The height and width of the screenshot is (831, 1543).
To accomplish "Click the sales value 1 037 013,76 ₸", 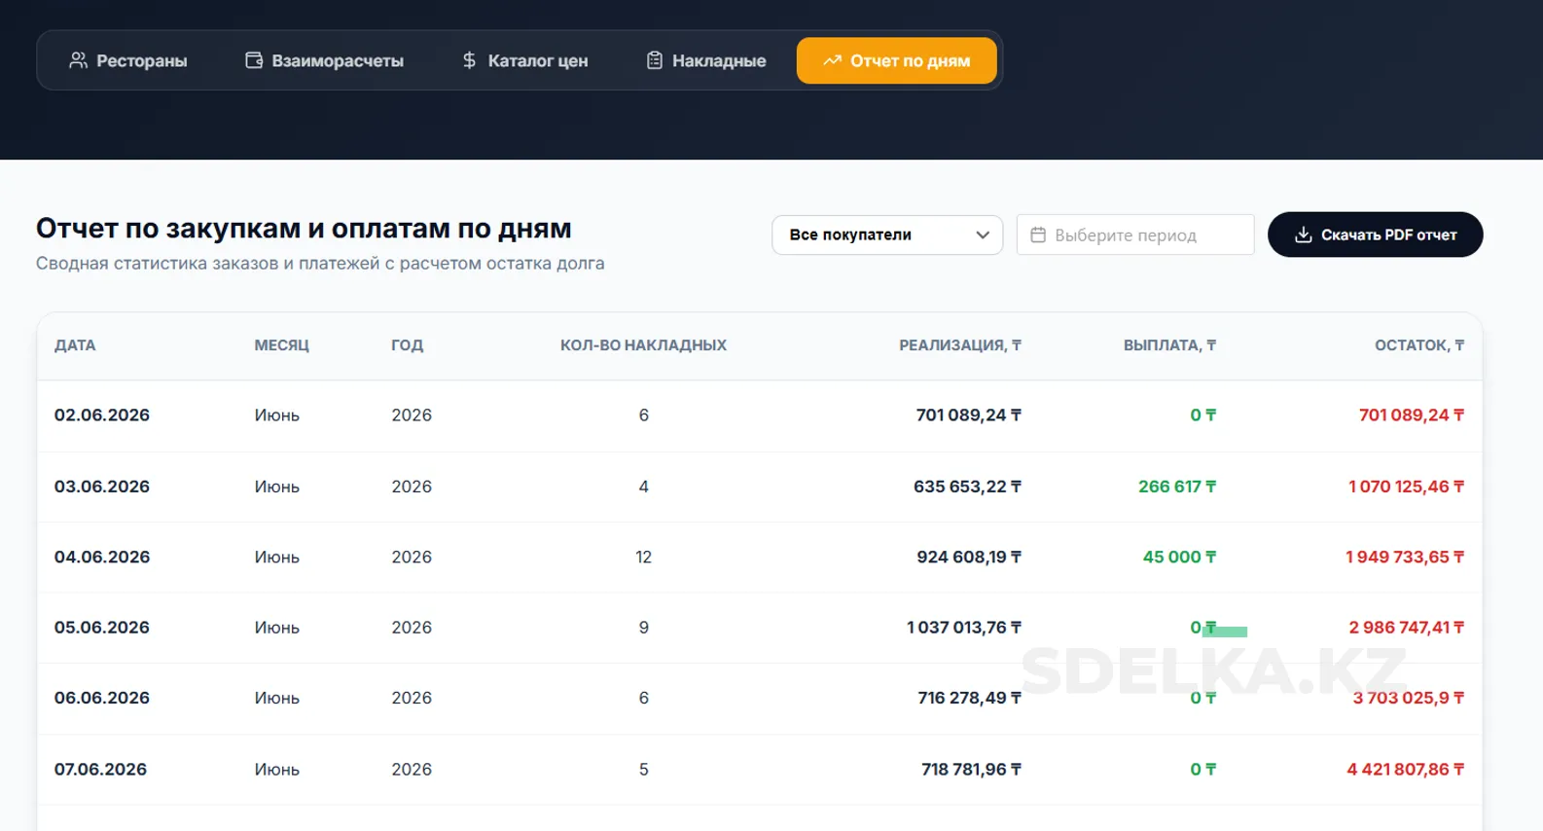I will pos(964,628).
